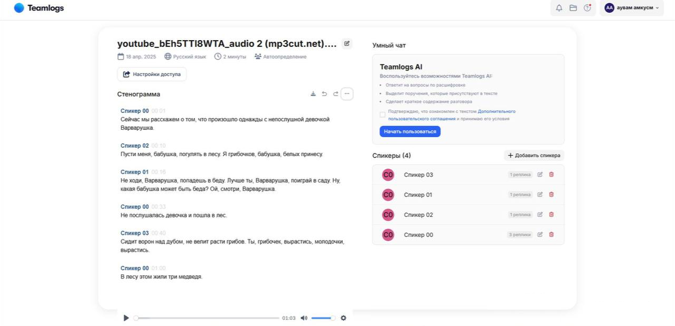Click the Спикер 01 avatar

coord(388,195)
